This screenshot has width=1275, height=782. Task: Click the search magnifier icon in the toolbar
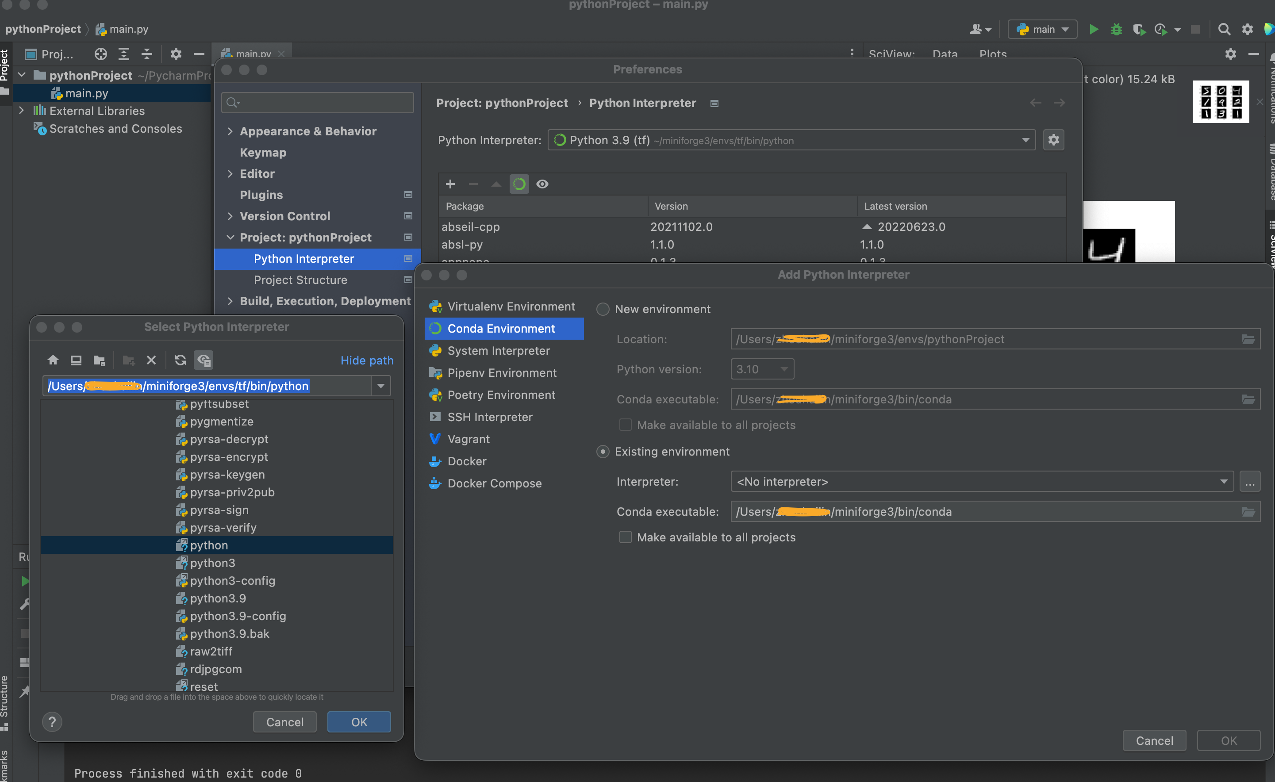tap(1224, 30)
